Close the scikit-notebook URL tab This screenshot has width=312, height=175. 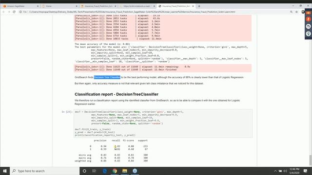(x=154, y=6)
